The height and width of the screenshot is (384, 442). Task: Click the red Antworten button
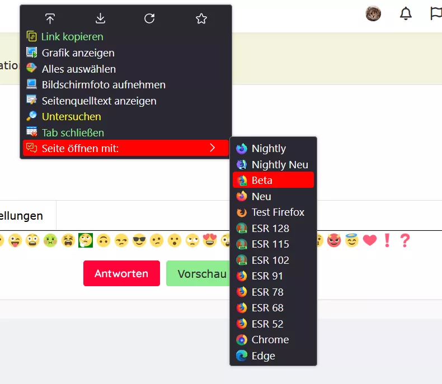[x=121, y=273]
